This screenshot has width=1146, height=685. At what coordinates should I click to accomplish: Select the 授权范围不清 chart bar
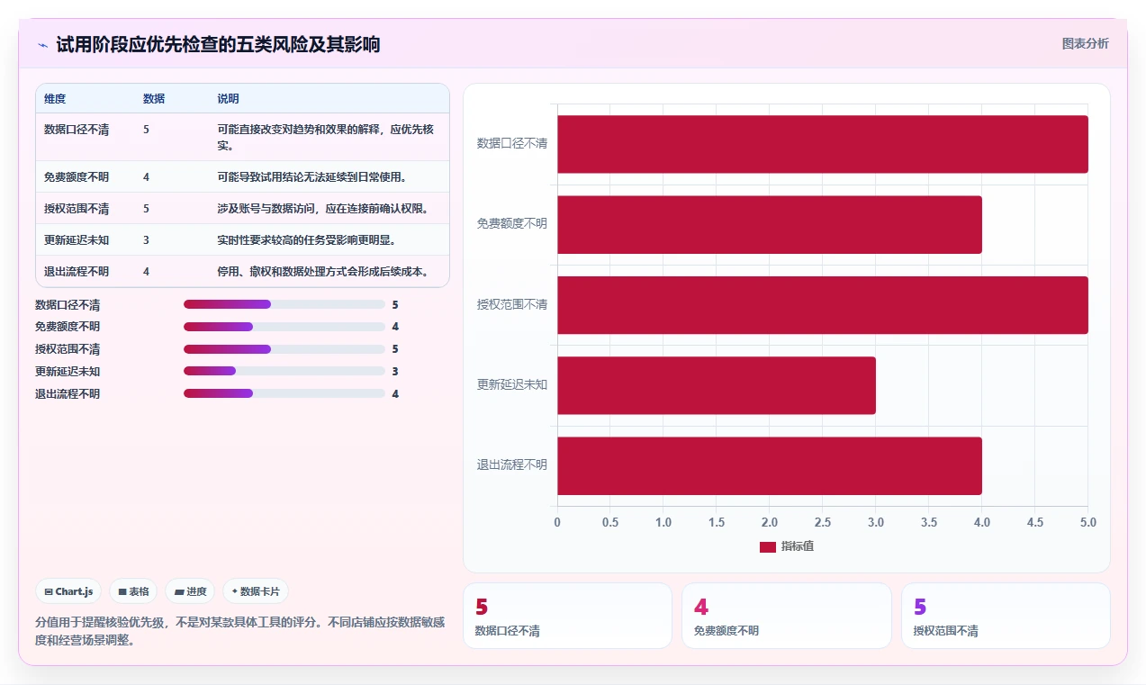click(x=823, y=305)
